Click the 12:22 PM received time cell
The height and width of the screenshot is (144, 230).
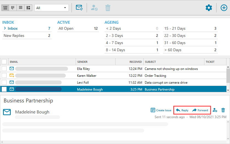pyautogui.click(x=135, y=76)
